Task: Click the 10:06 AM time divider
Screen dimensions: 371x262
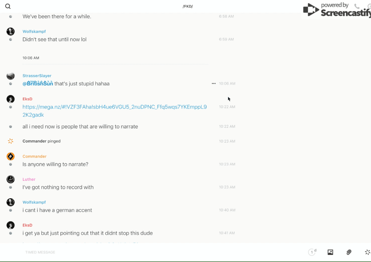Action: click(31, 58)
